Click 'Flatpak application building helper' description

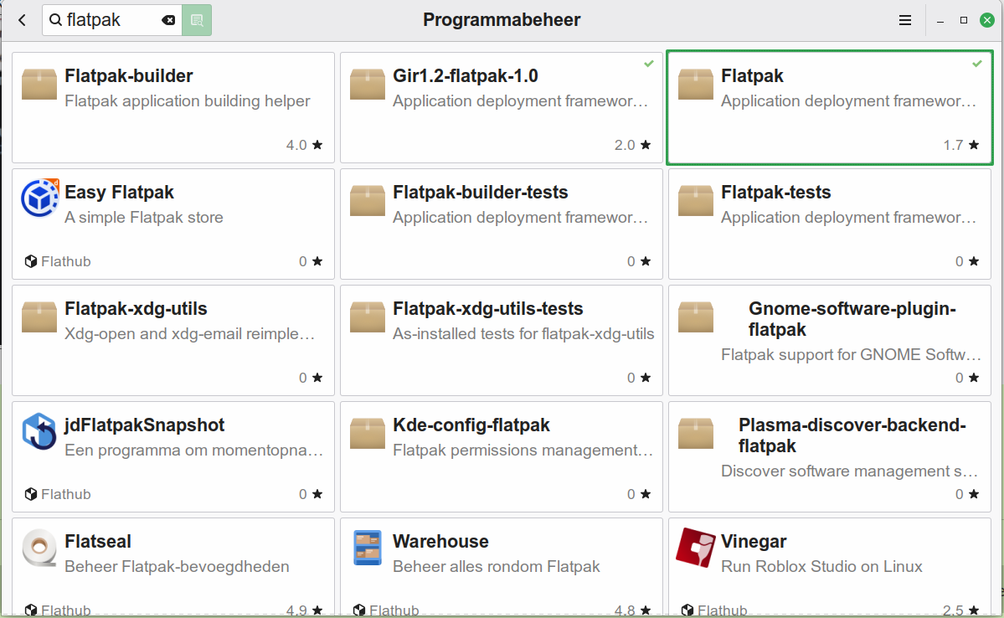(x=188, y=101)
